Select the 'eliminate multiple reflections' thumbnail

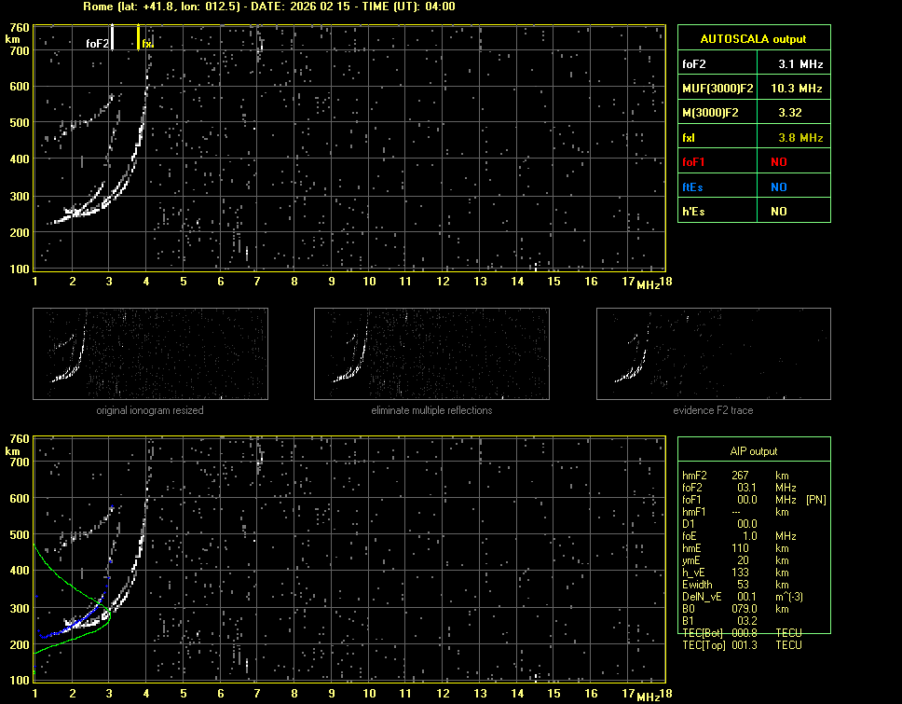tap(431, 354)
